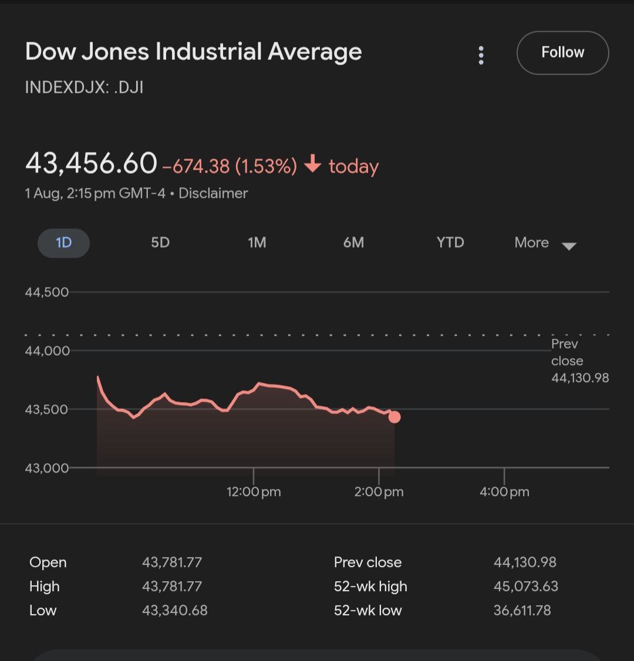This screenshot has width=634, height=661.
Task: Switch to 1M chart range
Action: click(257, 242)
